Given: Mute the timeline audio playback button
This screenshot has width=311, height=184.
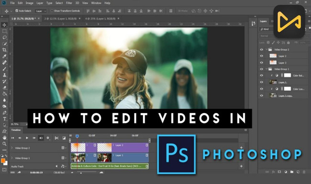Looking at the screenshot, I should (41, 138).
